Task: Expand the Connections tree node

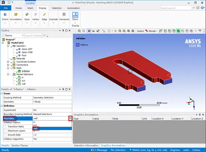Action: pyautogui.click(x=8, y=65)
